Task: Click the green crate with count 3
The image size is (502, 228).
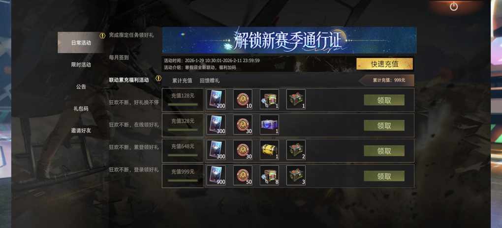Action: (296, 175)
